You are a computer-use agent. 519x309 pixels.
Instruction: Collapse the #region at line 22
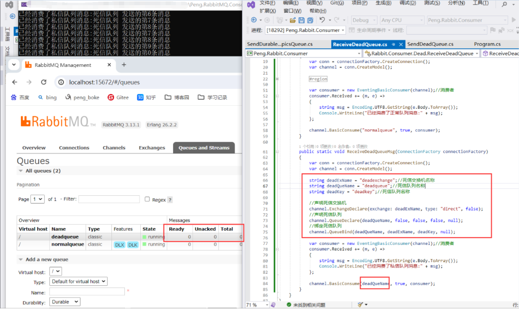[x=277, y=79]
